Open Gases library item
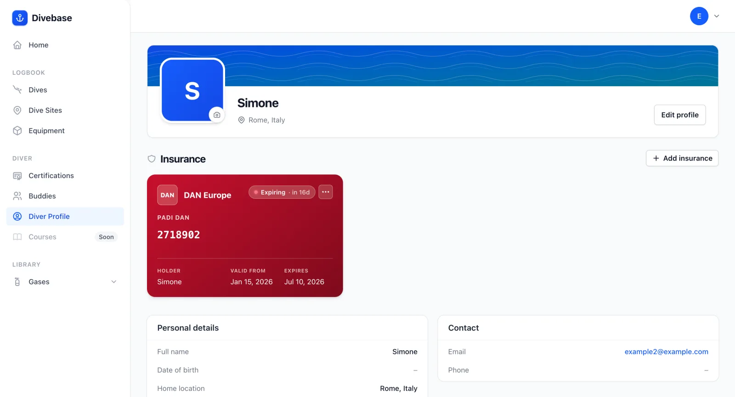 click(65, 282)
